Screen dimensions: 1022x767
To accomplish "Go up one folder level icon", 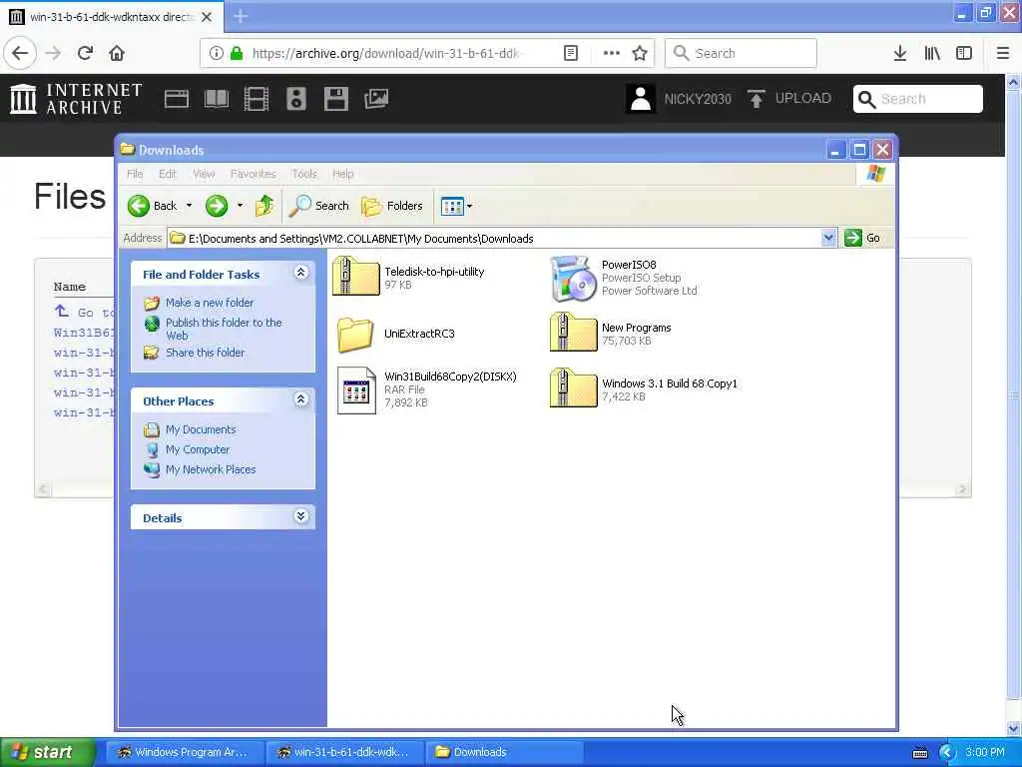I will pos(263,206).
